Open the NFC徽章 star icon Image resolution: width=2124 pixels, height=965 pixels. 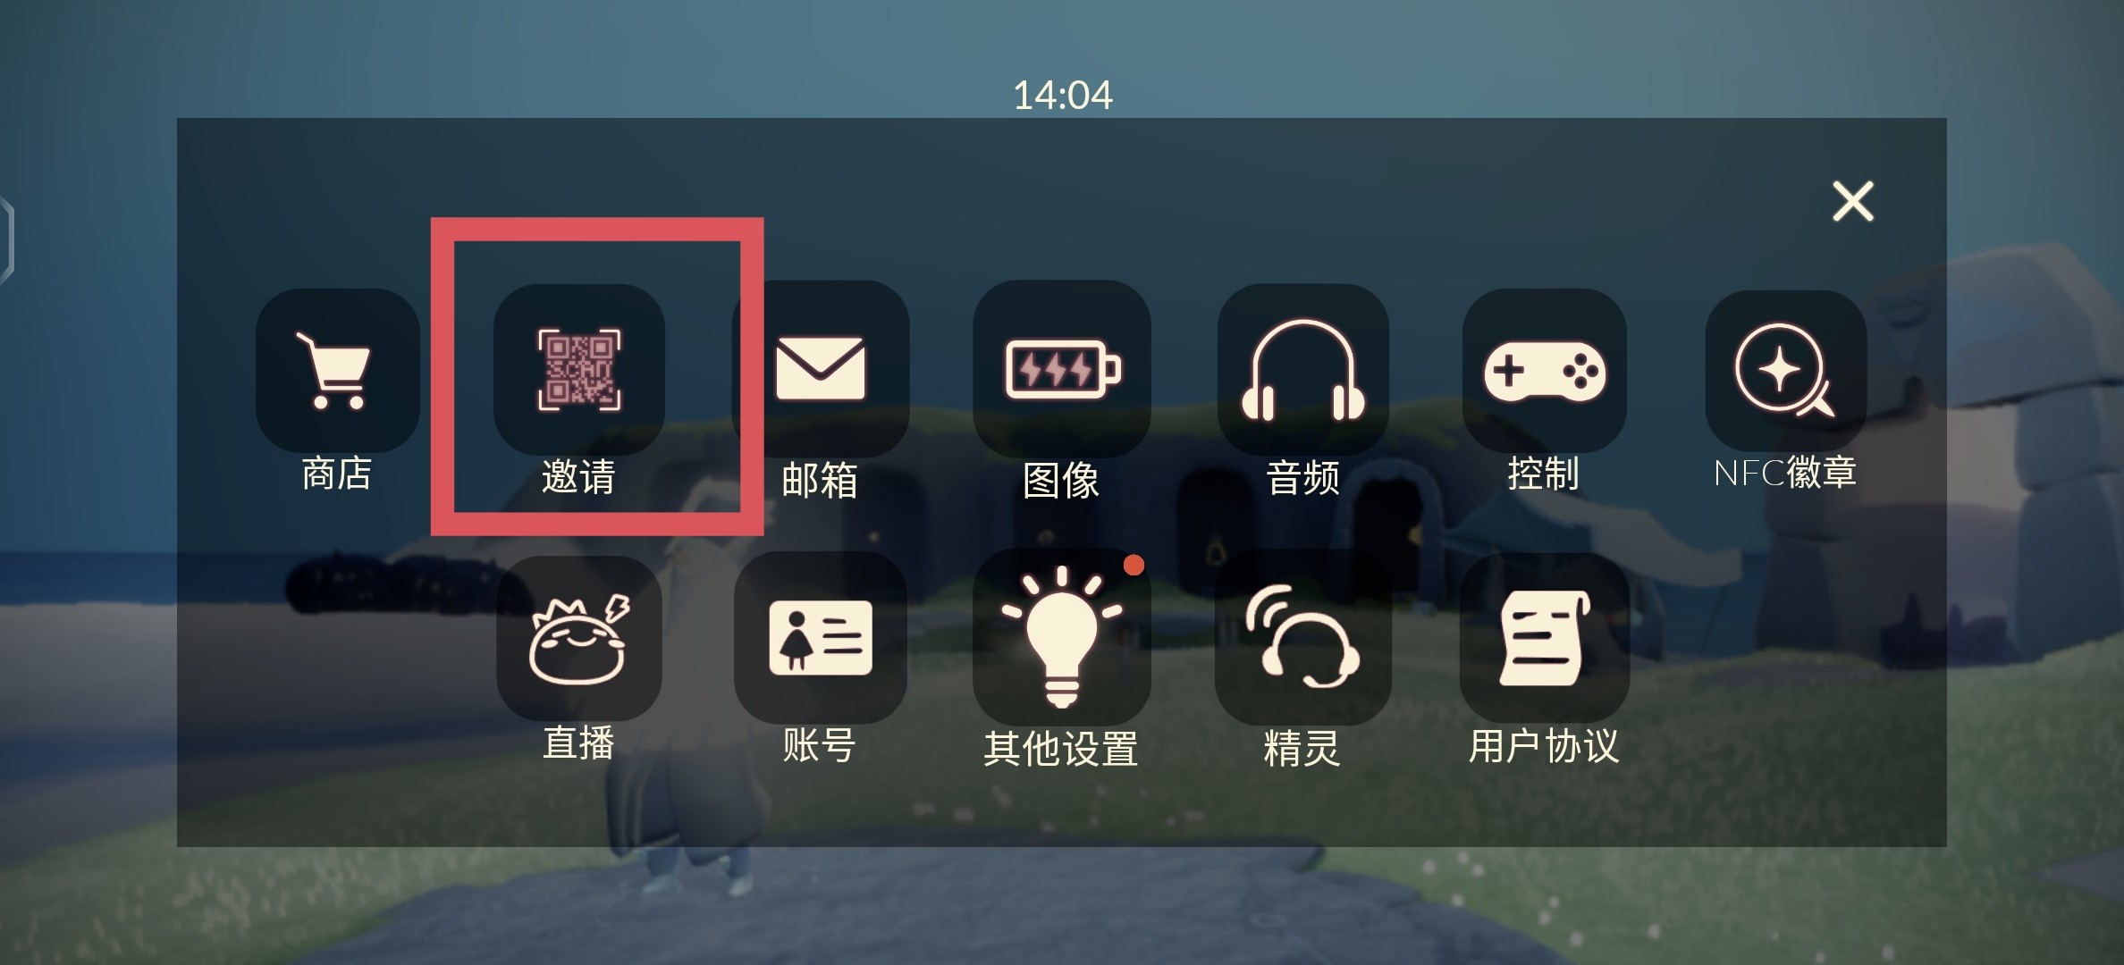tap(1786, 370)
